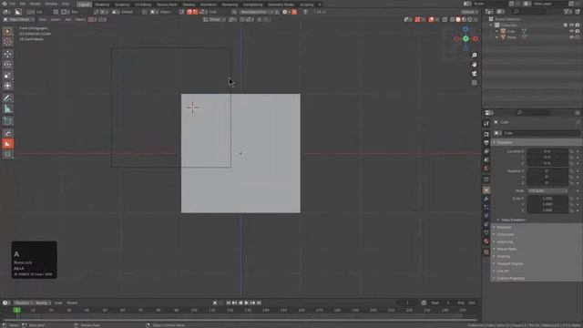This screenshot has height=328, width=583.
Task: Switch to the UV Editing workspace tab
Action: pos(143,5)
